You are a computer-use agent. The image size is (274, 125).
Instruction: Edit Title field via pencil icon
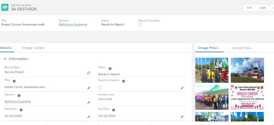coord(89,88)
